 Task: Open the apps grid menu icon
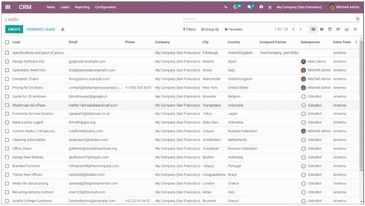coord(8,7)
